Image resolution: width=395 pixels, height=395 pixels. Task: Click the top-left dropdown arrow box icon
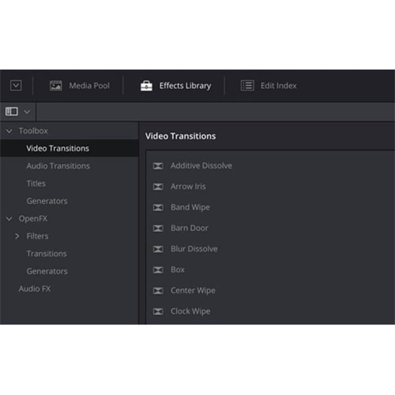point(16,86)
